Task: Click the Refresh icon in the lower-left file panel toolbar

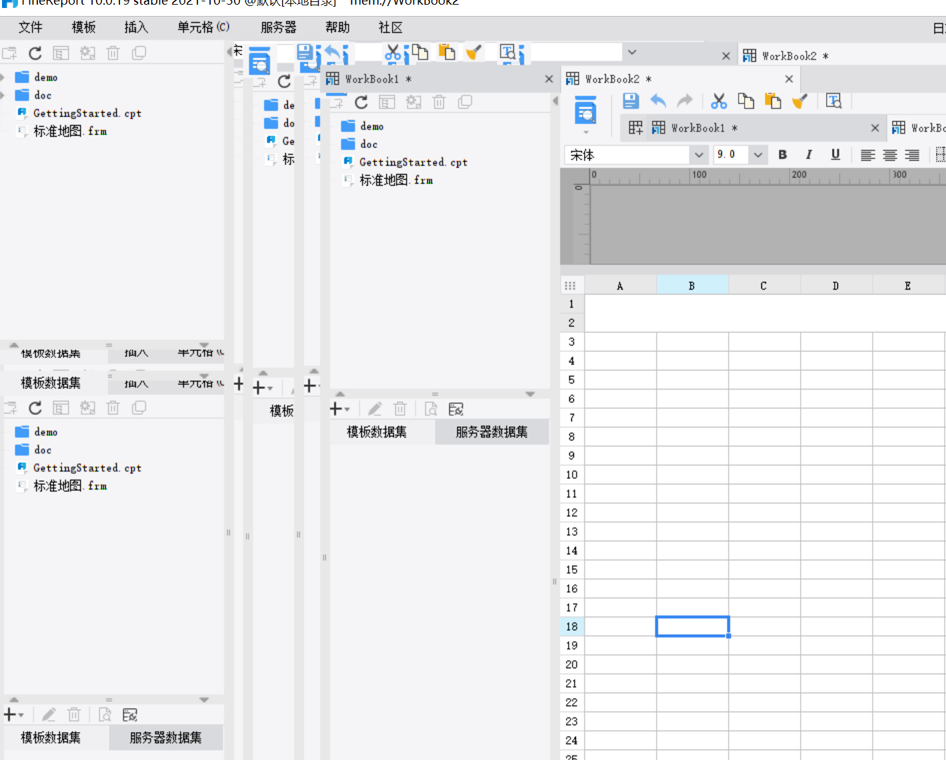Action: [35, 408]
